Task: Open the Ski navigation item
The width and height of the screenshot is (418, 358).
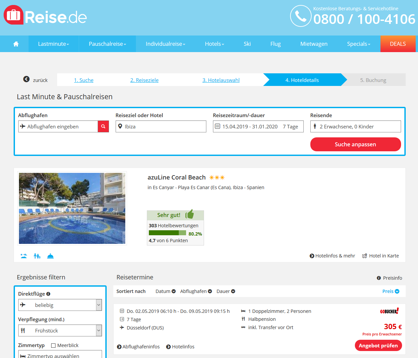Action: point(247,44)
